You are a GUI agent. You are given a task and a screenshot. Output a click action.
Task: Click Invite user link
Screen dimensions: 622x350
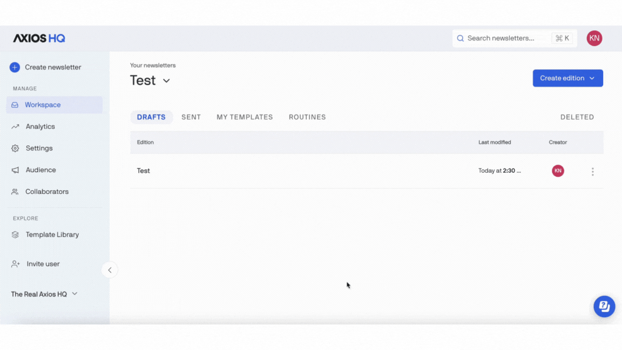(43, 264)
